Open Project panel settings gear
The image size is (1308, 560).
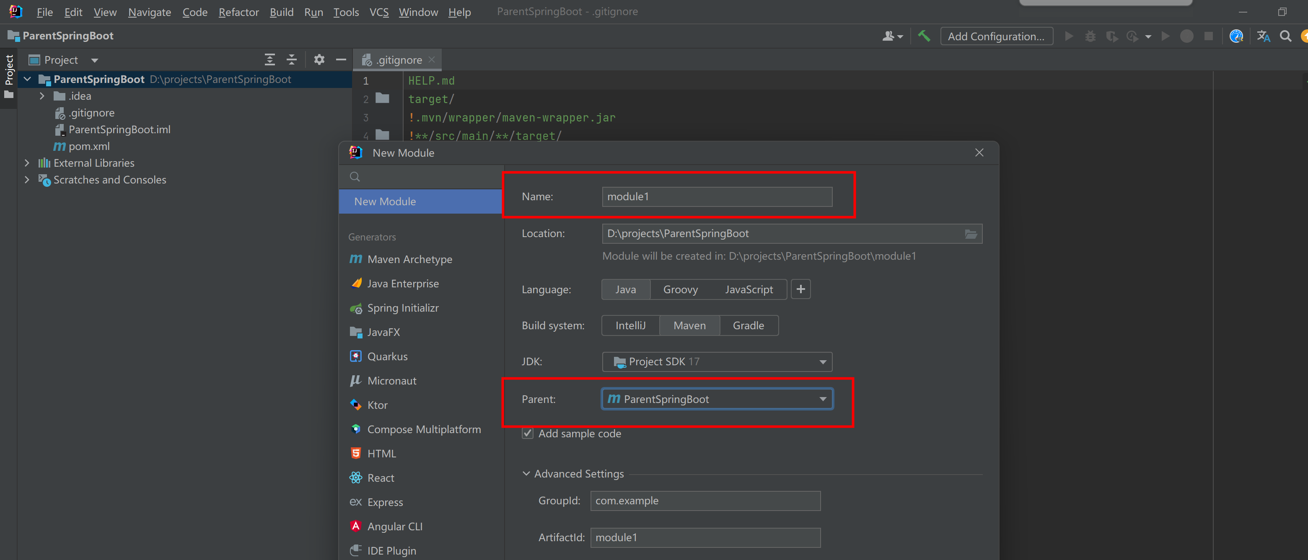(319, 60)
